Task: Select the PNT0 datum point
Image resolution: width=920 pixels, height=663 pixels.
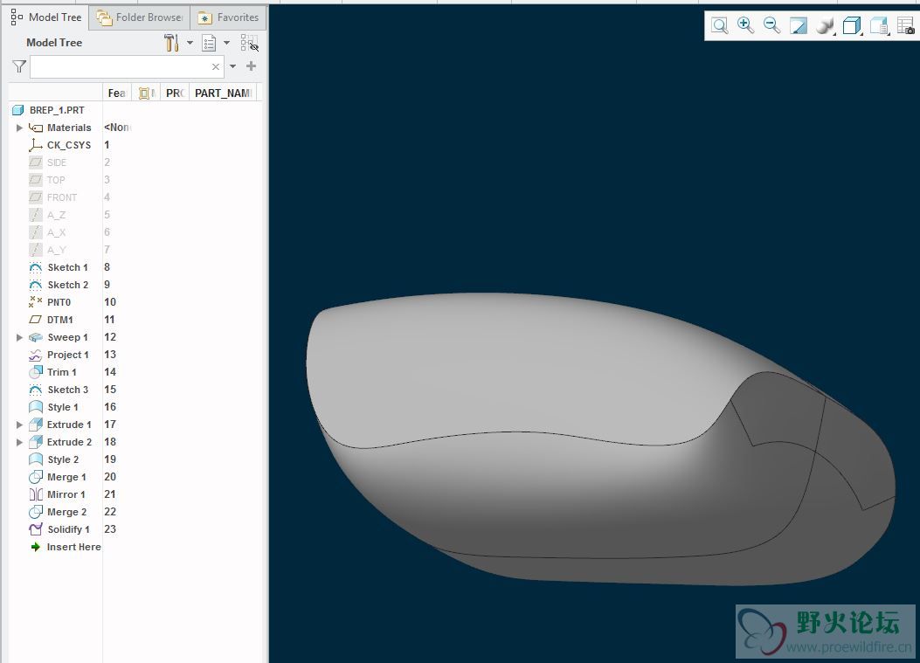Action: point(59,302)
